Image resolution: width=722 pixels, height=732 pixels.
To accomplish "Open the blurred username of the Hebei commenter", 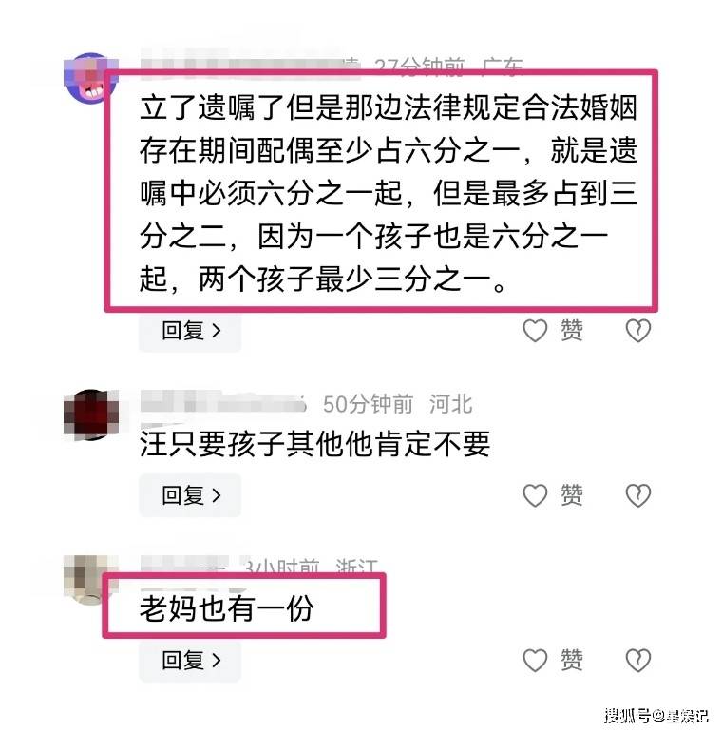I will click(223, 403).
